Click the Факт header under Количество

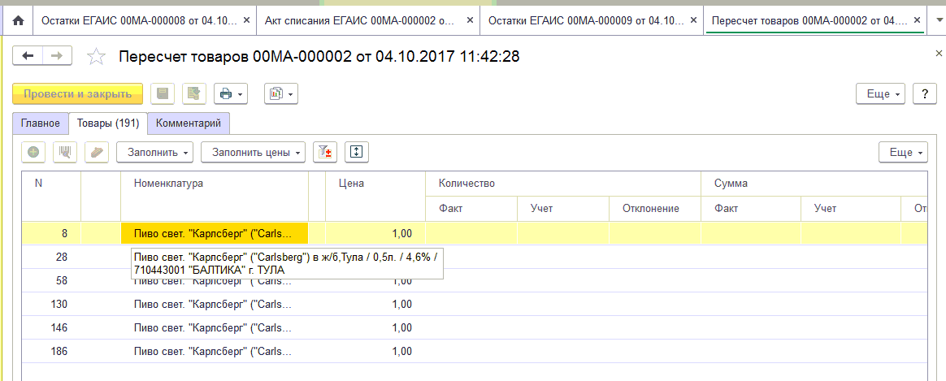(471, 209)
